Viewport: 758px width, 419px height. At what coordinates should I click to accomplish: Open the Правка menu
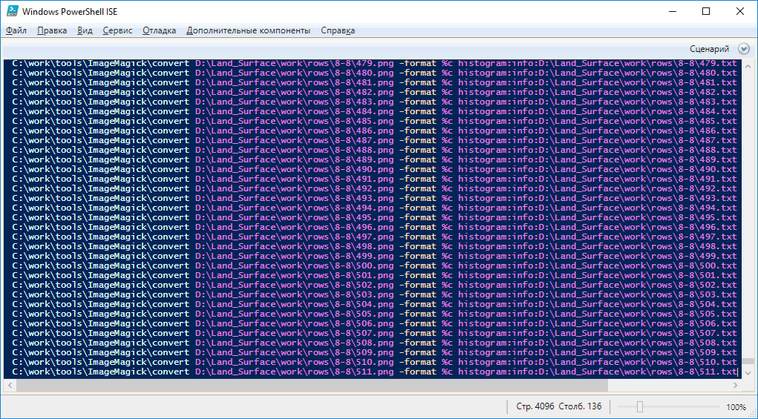coord(52,30)
